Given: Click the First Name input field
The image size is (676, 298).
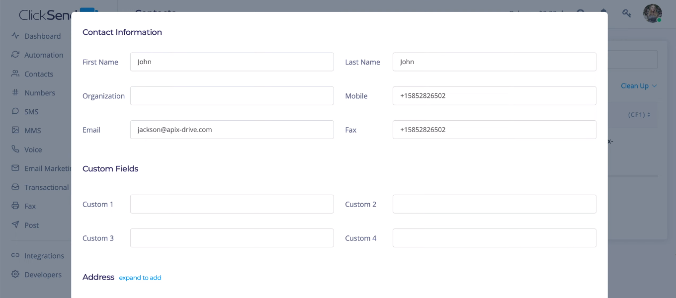Looking at the screenshot, I should (x=232, y=62).
